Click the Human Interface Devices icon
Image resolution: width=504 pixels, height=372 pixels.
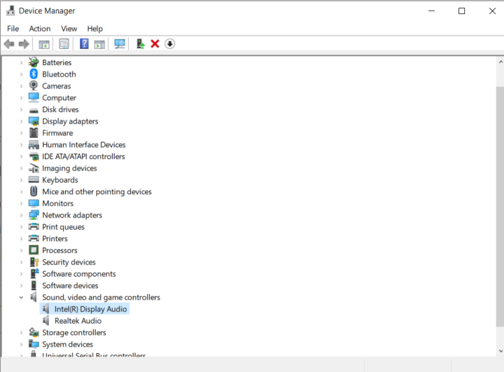34,145
